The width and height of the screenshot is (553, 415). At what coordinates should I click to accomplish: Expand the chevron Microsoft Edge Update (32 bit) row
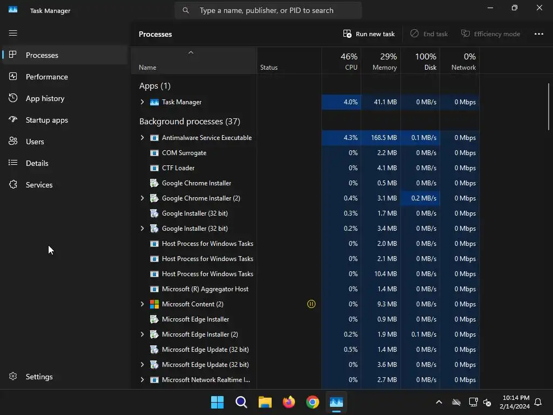[x=142, y=365]
